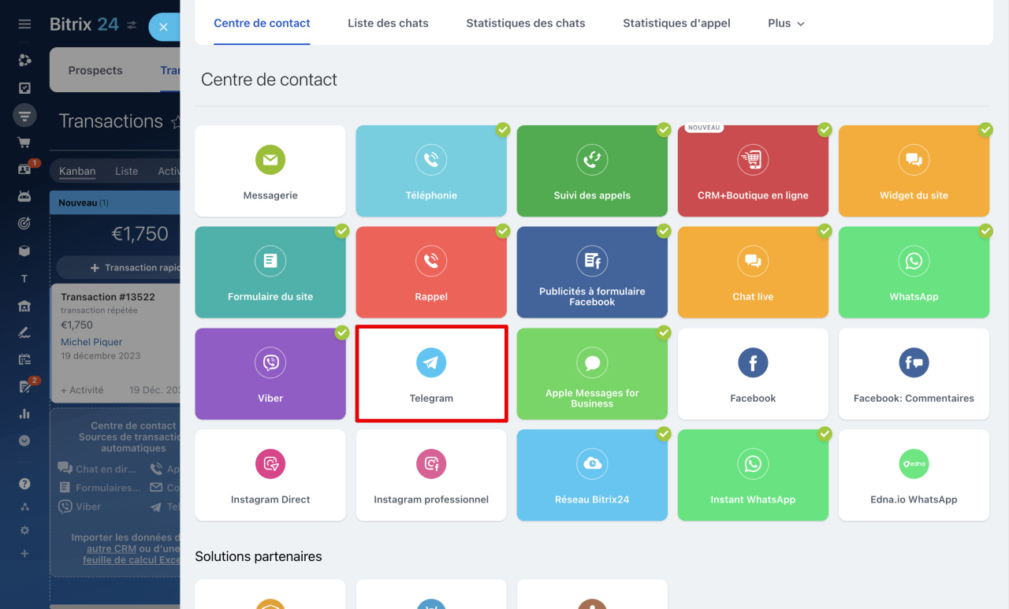Switch to the Liste des chats tab
Image resolution: width=1009 pixels, height=609 pixels.
tap(388, 24)
